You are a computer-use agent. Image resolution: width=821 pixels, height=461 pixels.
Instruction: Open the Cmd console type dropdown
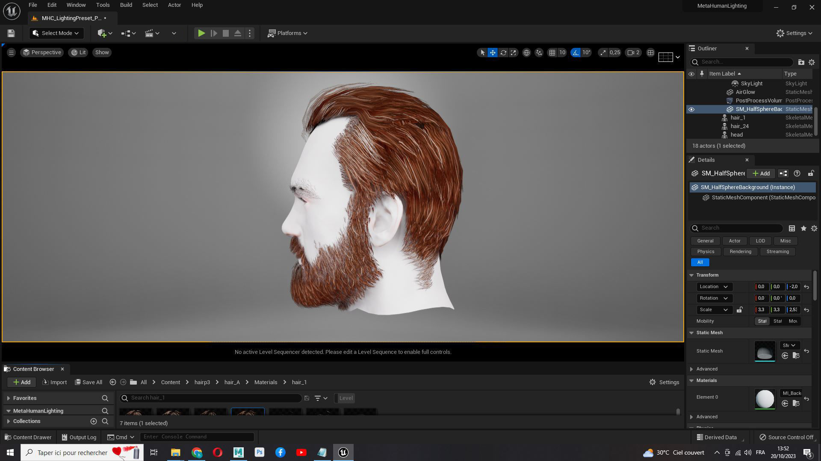click(x=121, y=437)
